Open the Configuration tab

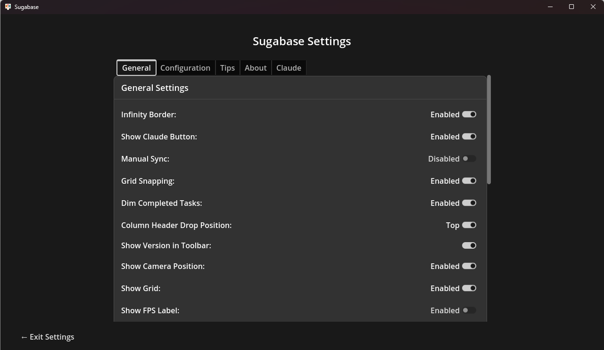tap(185, 68)
